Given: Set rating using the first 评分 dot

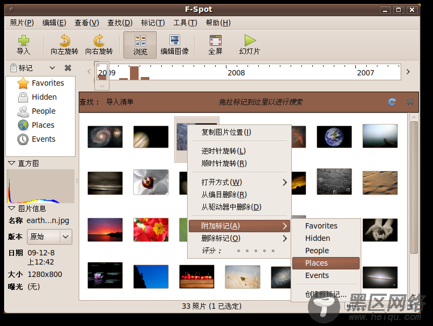Looking at the screenshot, I should pos(238,251).
